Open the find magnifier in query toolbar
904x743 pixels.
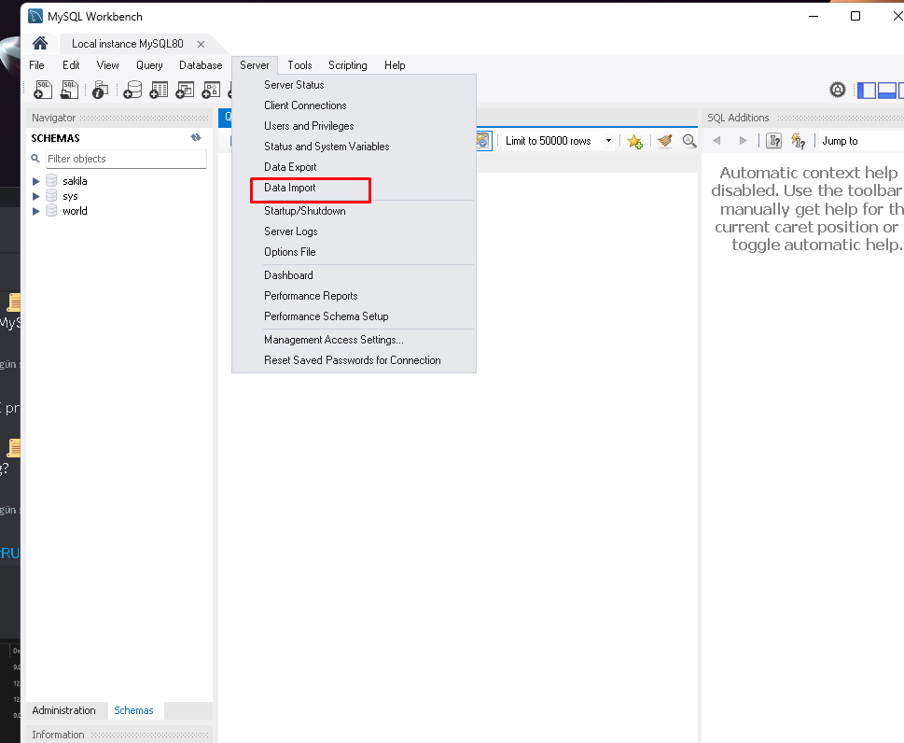click(x=688, y=140)
